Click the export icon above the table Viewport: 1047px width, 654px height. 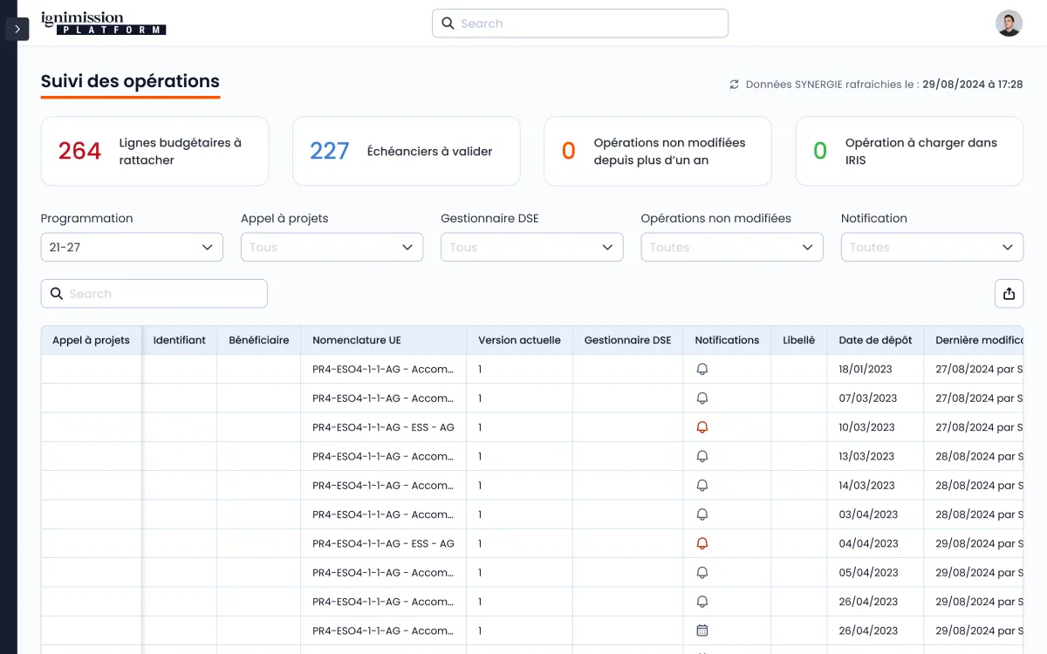1009,294
